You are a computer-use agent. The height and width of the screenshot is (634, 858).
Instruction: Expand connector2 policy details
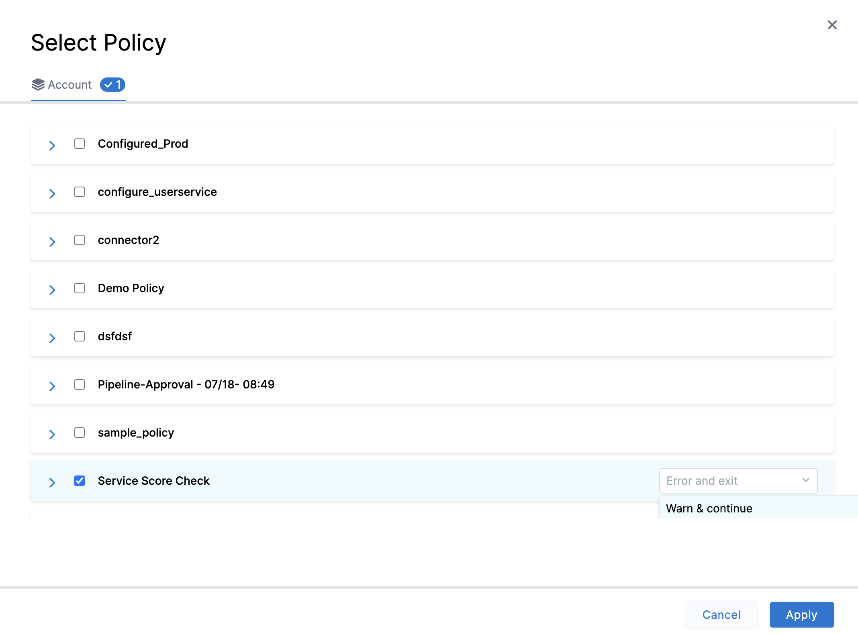pos(52,241)
